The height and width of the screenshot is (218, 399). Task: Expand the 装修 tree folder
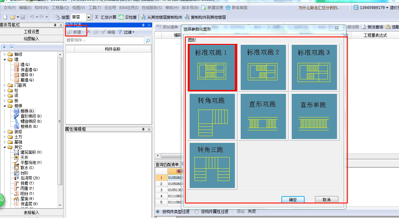point(5,132)
